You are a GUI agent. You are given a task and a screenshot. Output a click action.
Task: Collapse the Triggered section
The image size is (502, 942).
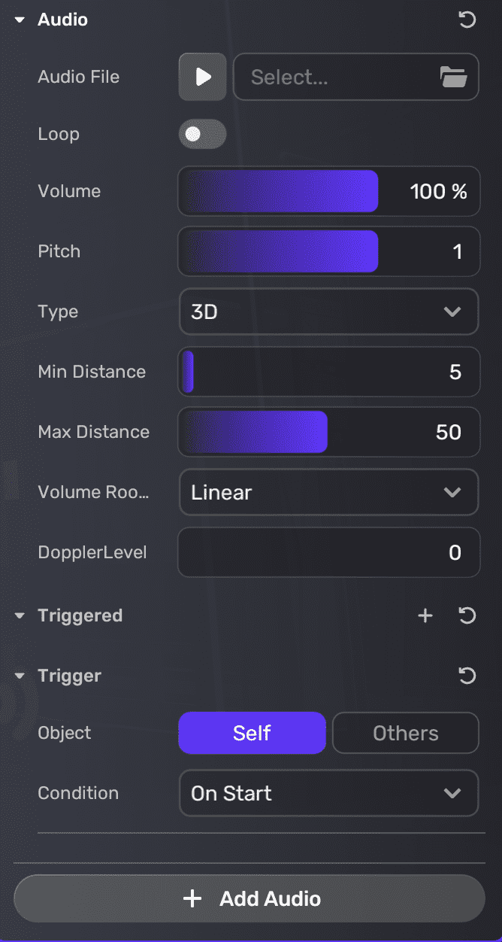19,615
